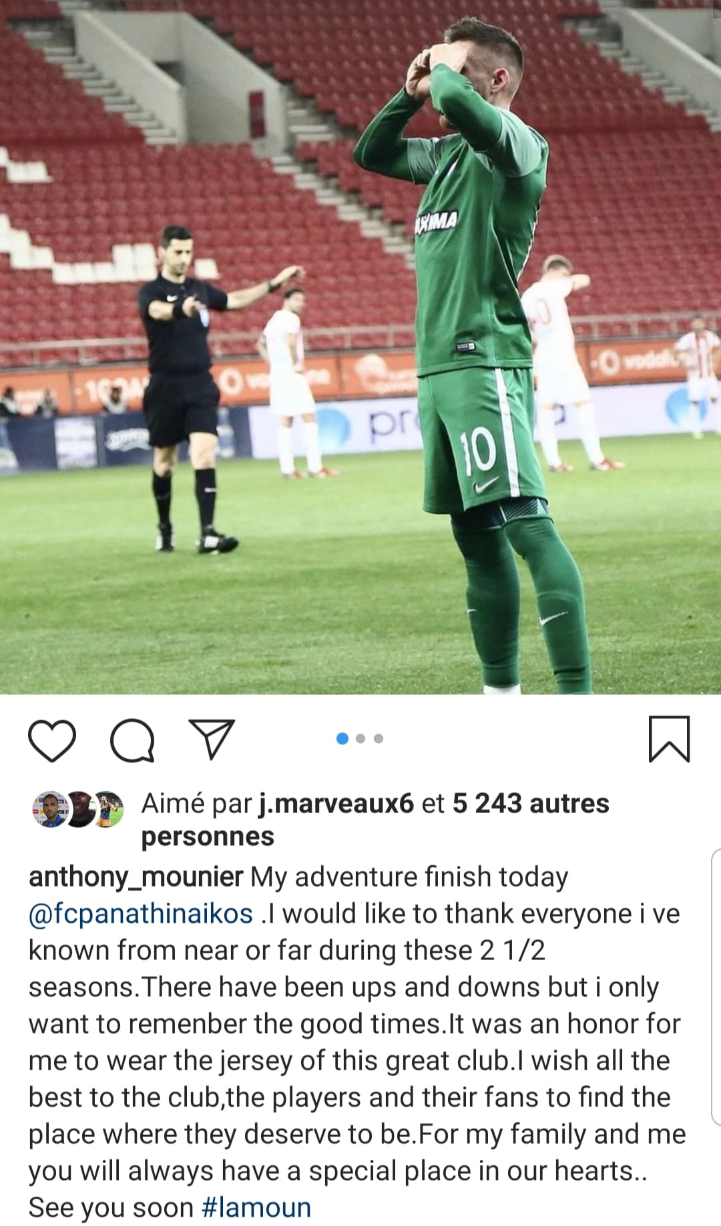Save the post with the bookmark icon
The height and width of the screenshot is (1226, 721).
[x=669, y=739]
